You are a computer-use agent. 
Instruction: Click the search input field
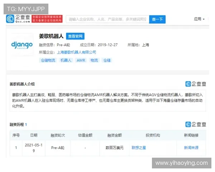click(107, 19)
